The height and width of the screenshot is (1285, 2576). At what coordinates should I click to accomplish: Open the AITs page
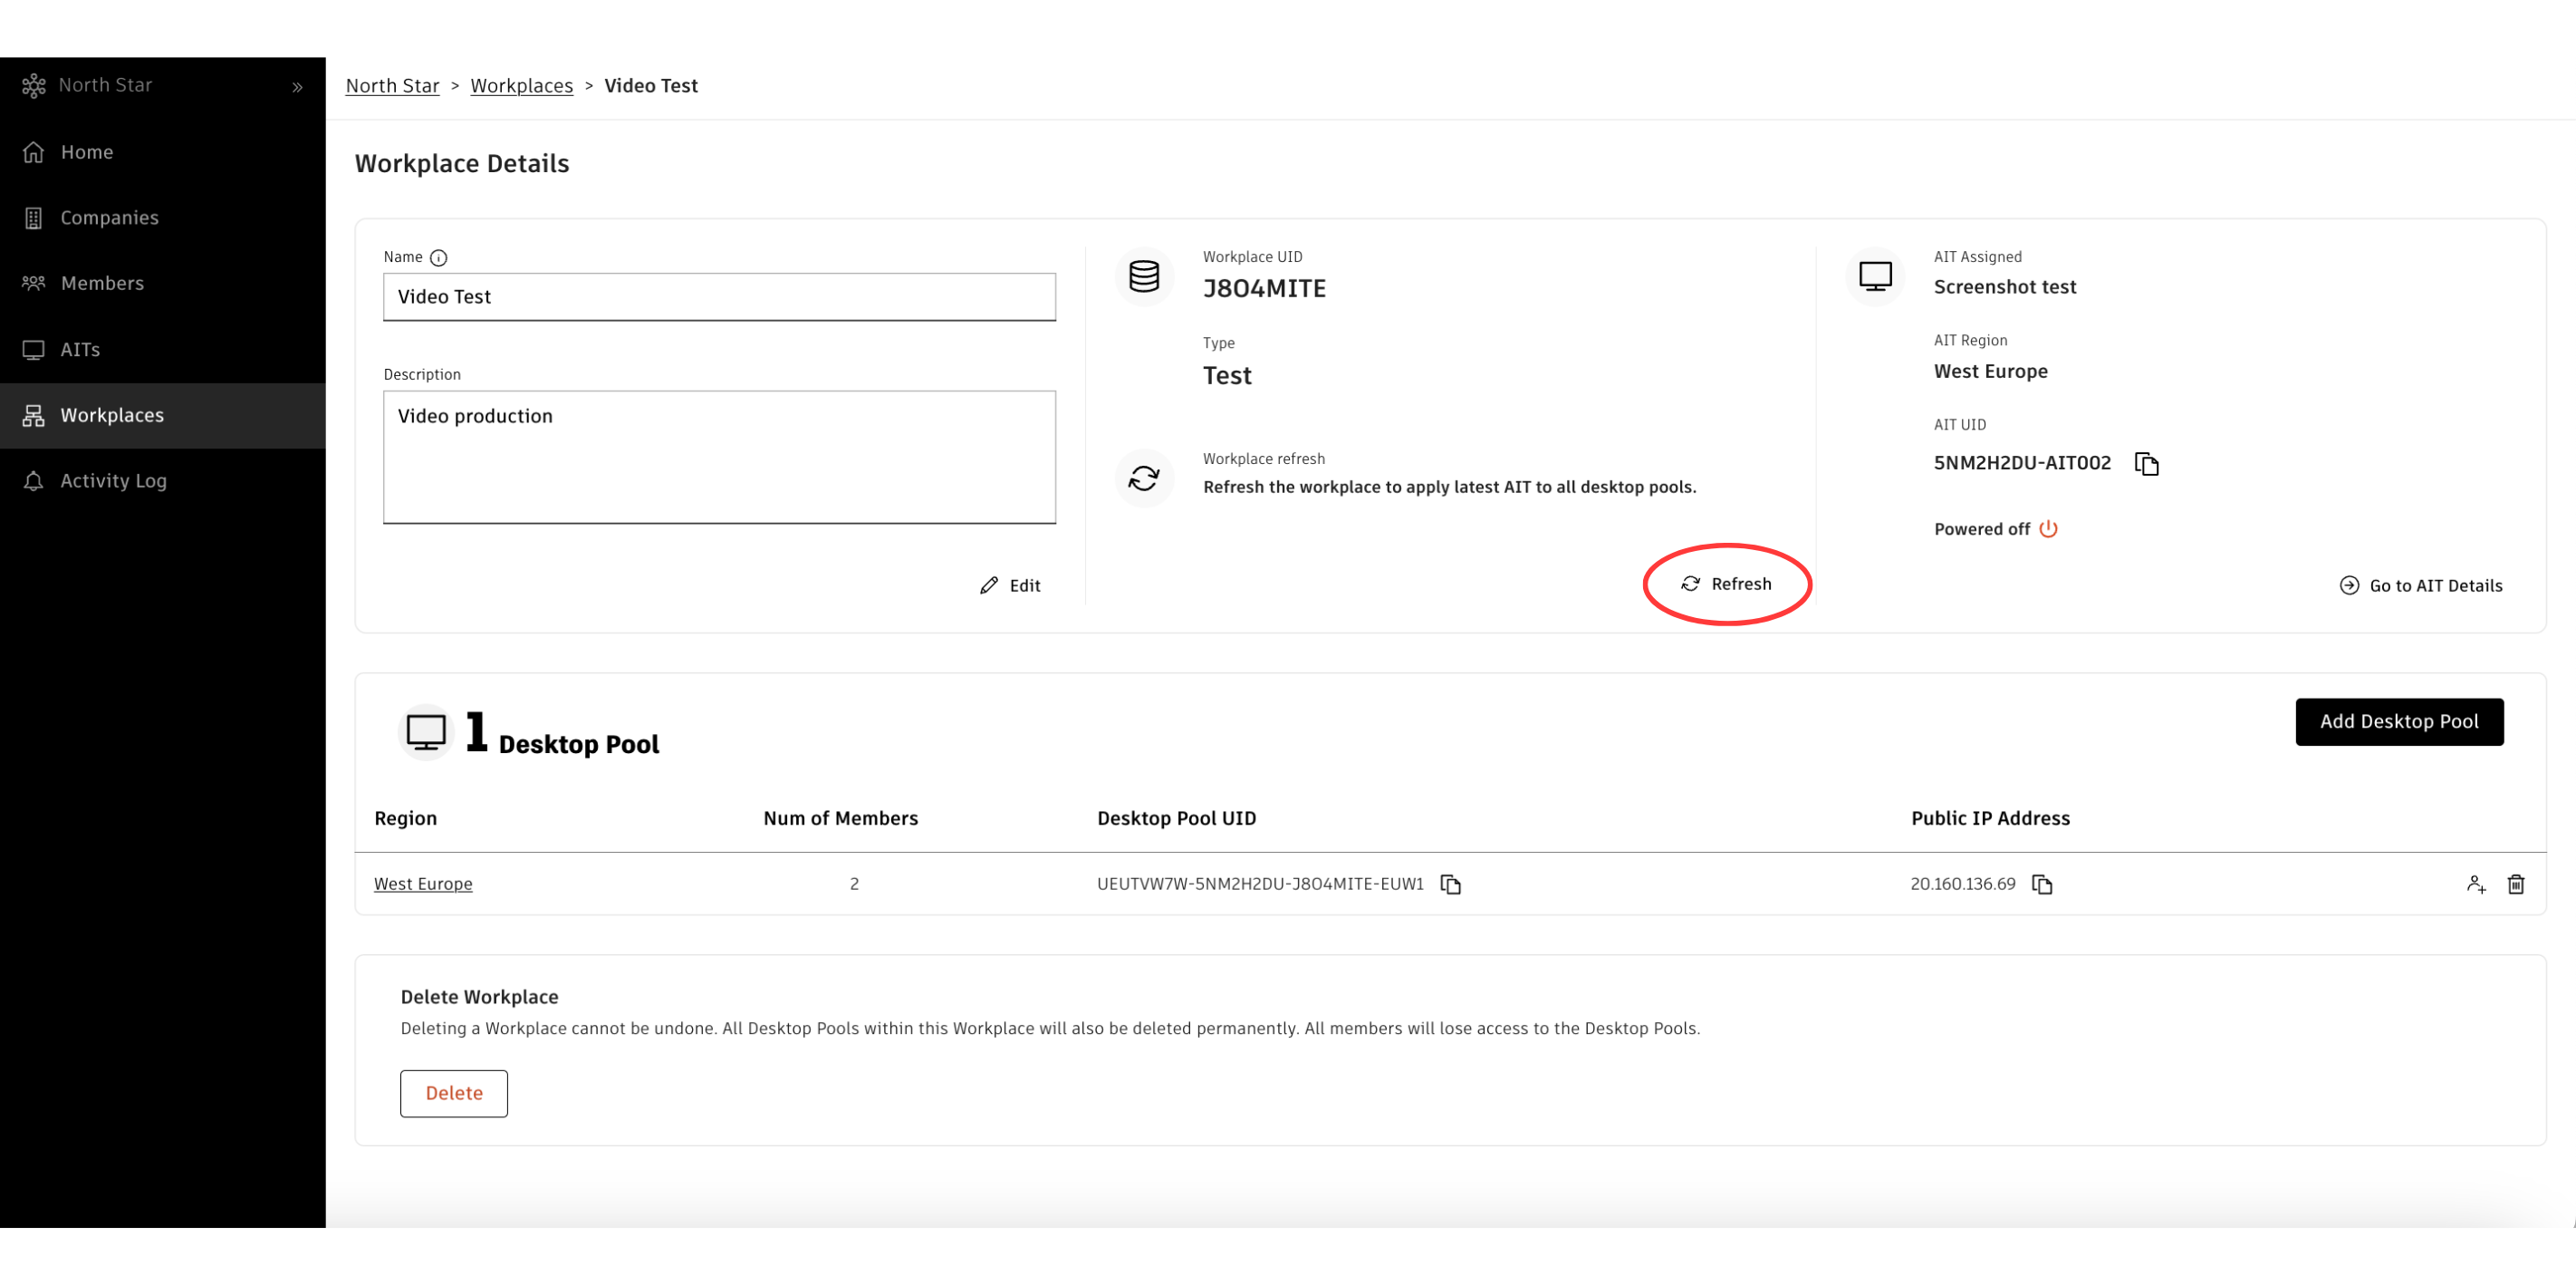(80, 349)
